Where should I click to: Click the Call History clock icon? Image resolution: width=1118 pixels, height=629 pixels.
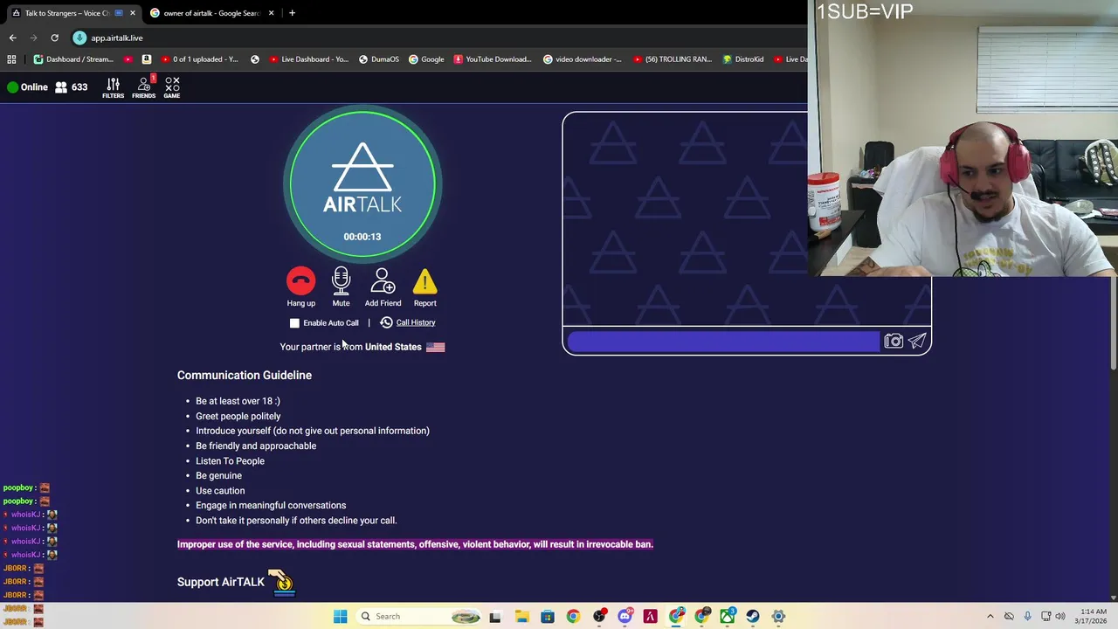coord(386,322)
